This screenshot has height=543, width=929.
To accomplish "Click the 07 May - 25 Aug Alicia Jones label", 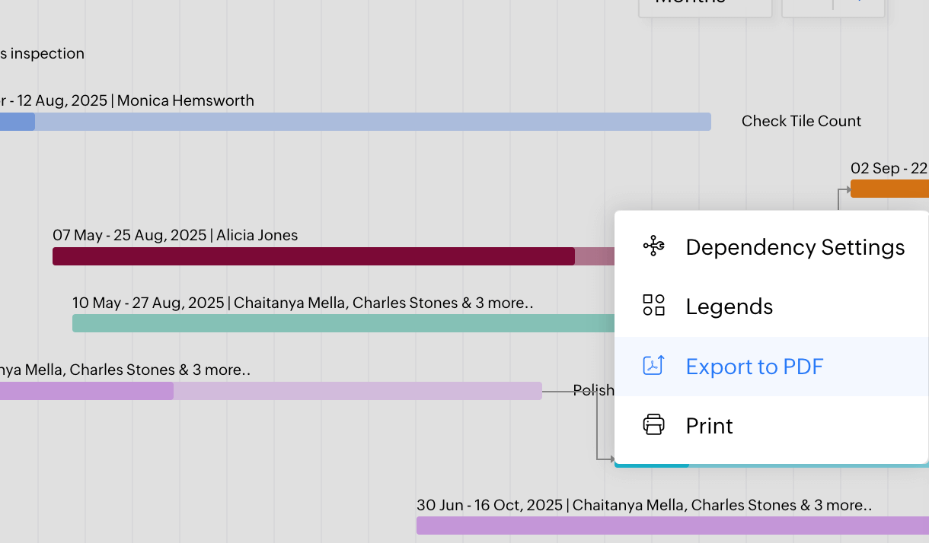I will tap(175, 236).
